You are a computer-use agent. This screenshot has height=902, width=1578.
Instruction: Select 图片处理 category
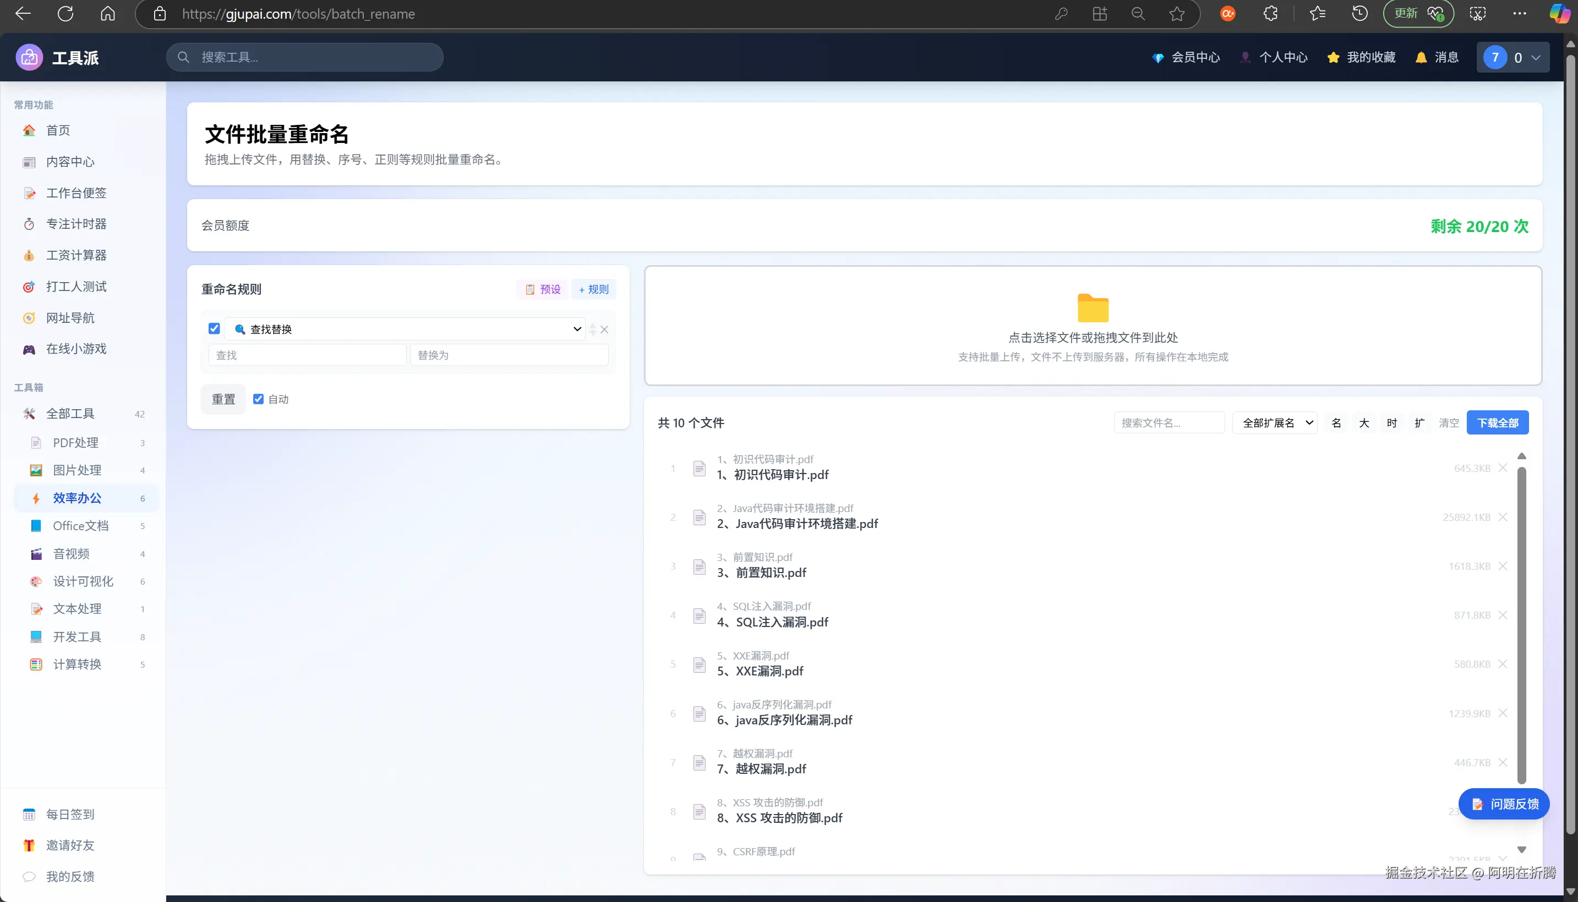coord(86,470)
